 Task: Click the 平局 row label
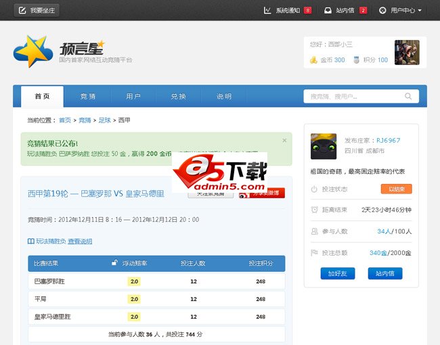pos(41,299)
